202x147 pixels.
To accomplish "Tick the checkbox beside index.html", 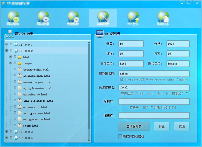I will tap(15, 125).
